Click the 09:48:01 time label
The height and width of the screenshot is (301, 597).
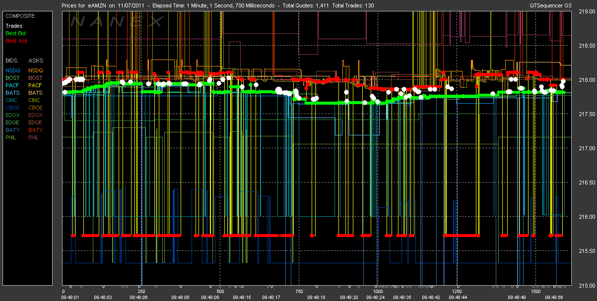71,298
